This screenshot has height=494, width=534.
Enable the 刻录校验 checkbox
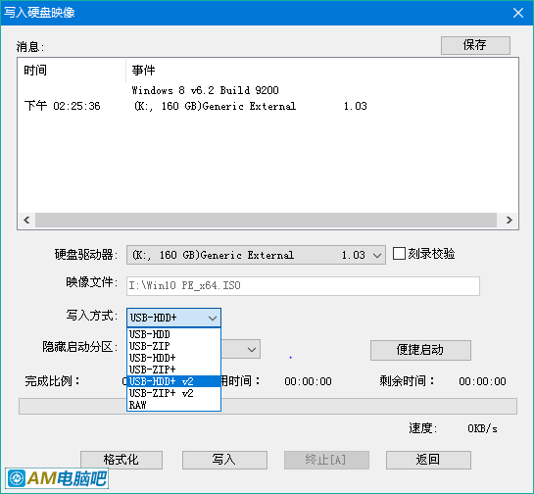[399, 254]
